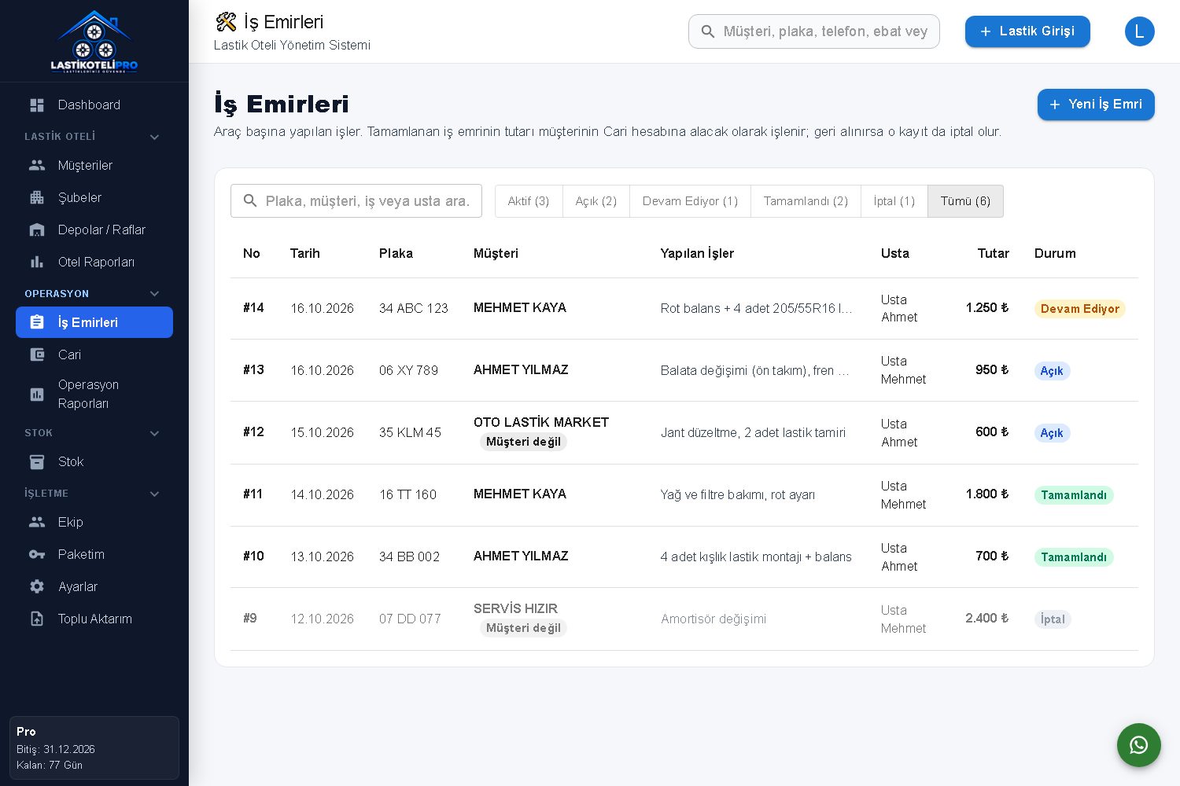Screen dimensions: 1180x786
Task: Show İptal (1) work orders
Action: pyautogui.click(x=894, y=201)
